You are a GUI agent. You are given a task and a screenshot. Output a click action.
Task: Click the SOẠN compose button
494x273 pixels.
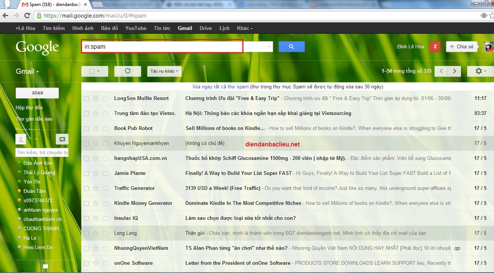(x=37, y=93)
